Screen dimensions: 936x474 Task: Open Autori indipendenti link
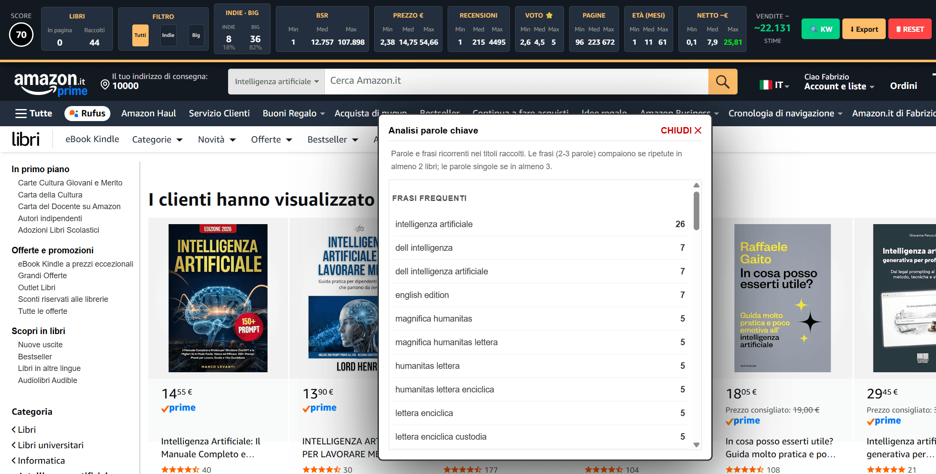point(50,219)
